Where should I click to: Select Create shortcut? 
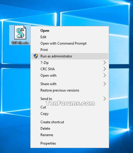(x=70, y=122)
